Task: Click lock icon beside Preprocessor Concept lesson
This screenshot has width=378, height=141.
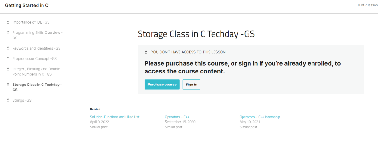Action: point(8,59)
